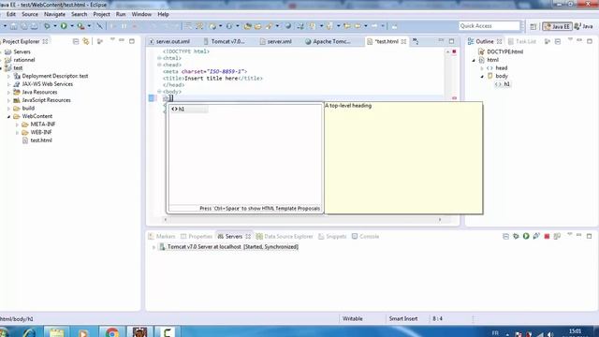Viewport: 599px width, 337px height.
Task: Start the server with green play icon
Action: (526, 237)
